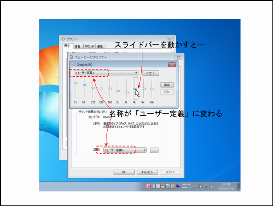Switch to the 通信 tab in Sound window
Screen dimensions: 274x206
pos(100,46)
